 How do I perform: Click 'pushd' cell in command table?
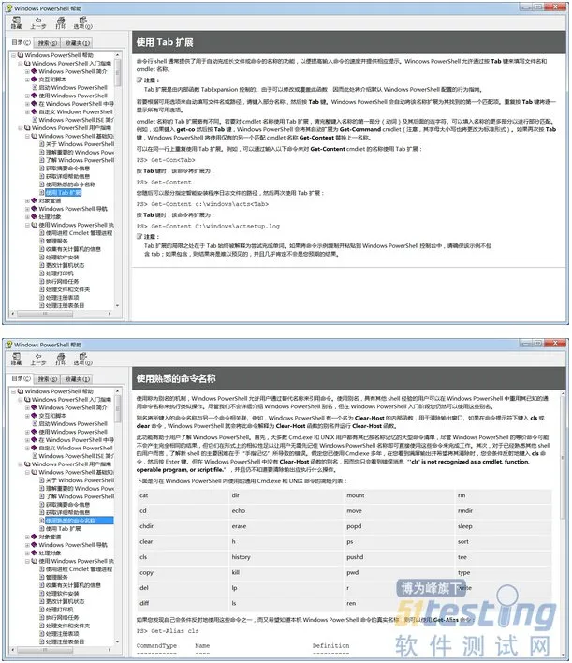pos(399,557)
